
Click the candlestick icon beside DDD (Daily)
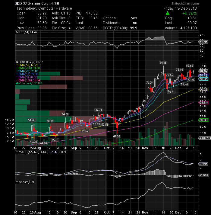pos(17,62)
